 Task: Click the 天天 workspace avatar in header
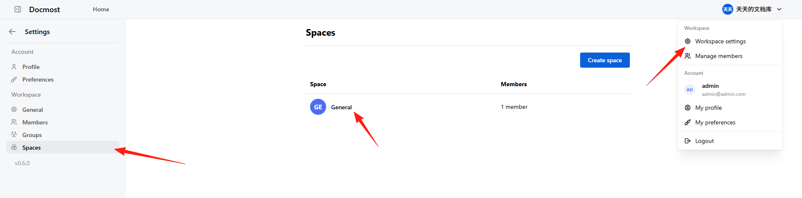(728, 9)
